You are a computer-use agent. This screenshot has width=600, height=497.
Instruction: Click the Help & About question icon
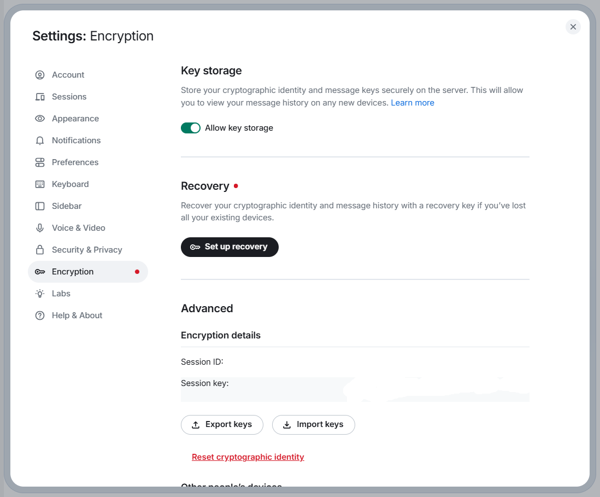pyautogui.click(x=40, y=315)
